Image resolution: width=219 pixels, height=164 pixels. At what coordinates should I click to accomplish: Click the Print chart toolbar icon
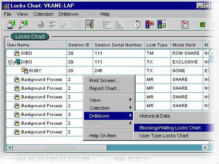coord(11,24)
